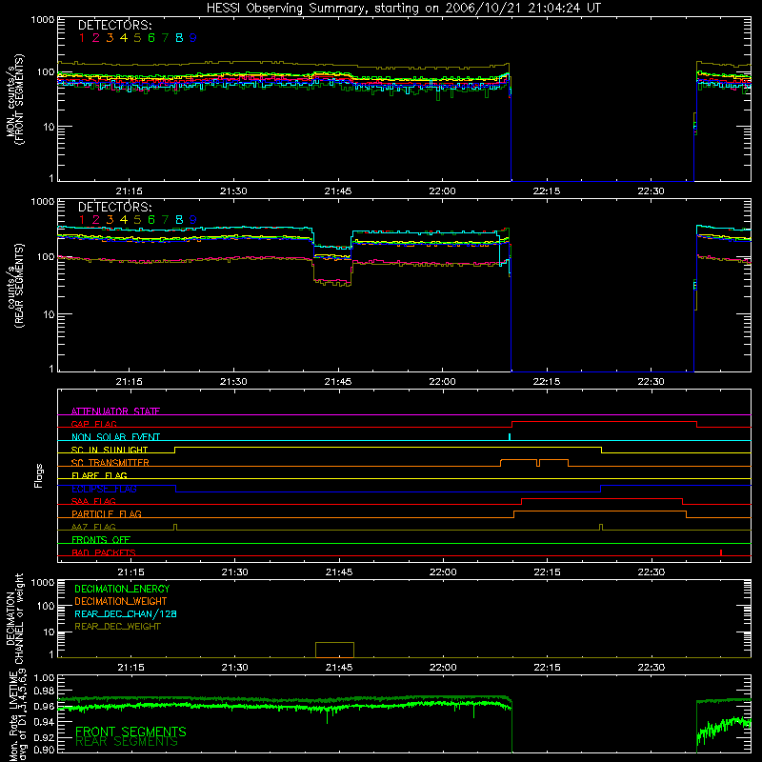Pick detector 4 in the rear segments legend
The width and height of the screenshot is (762, 762).
124,220
